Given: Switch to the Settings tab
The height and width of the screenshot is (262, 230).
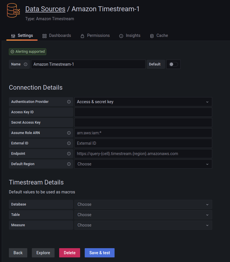Looking at the screenshot, I should click(x=22, y=35).
